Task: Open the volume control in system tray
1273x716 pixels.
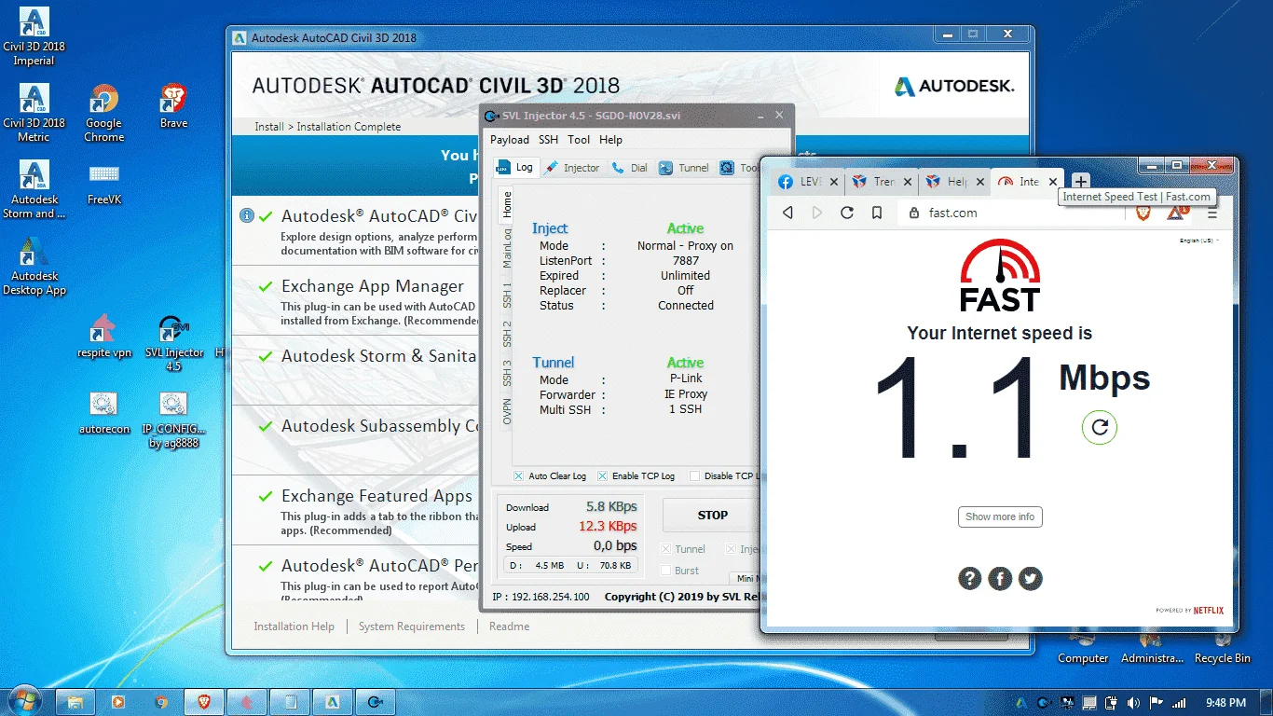Action: (1133, 703)
